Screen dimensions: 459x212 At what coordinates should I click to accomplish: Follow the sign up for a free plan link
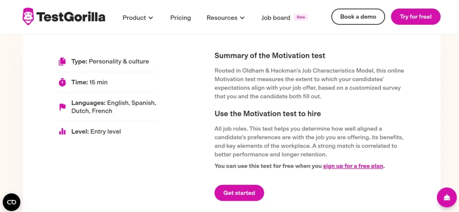click(353, 166)
